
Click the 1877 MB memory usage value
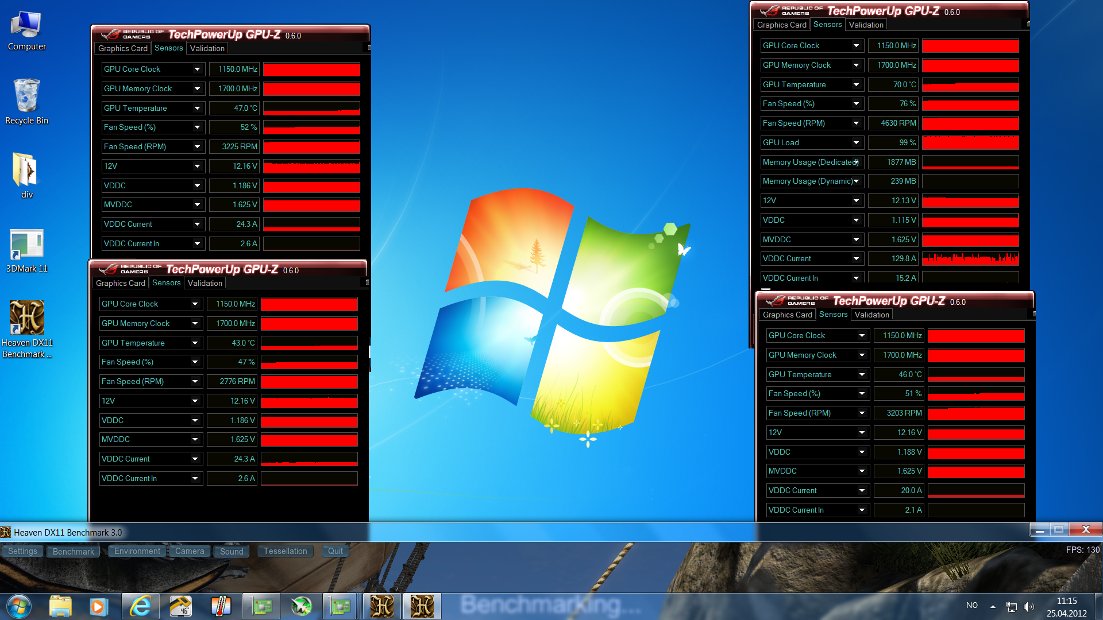click(893, 162)
